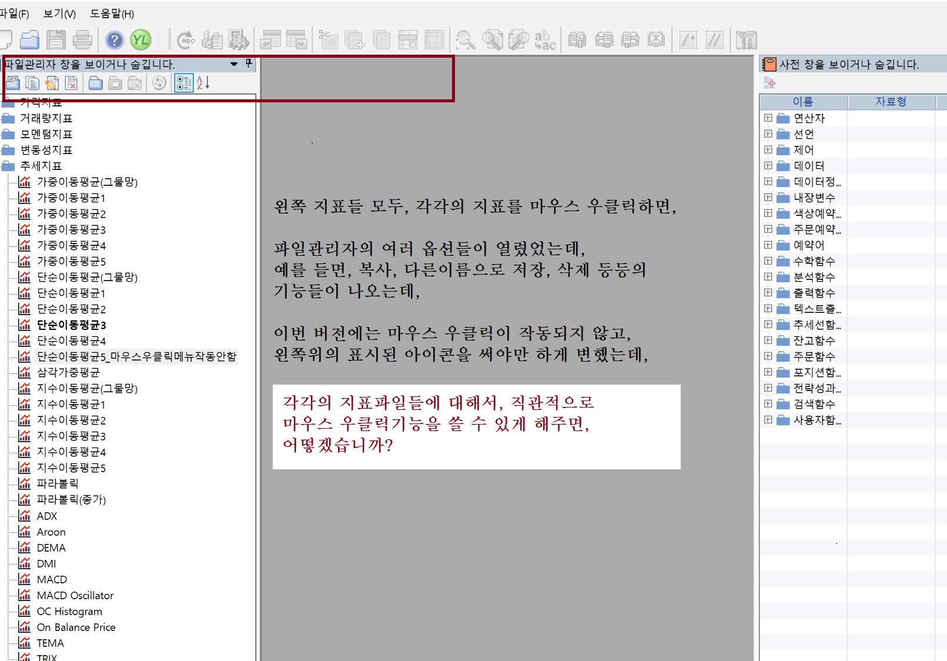Expand the 주문함수 folder in dictionary

(x=768, y=356)
